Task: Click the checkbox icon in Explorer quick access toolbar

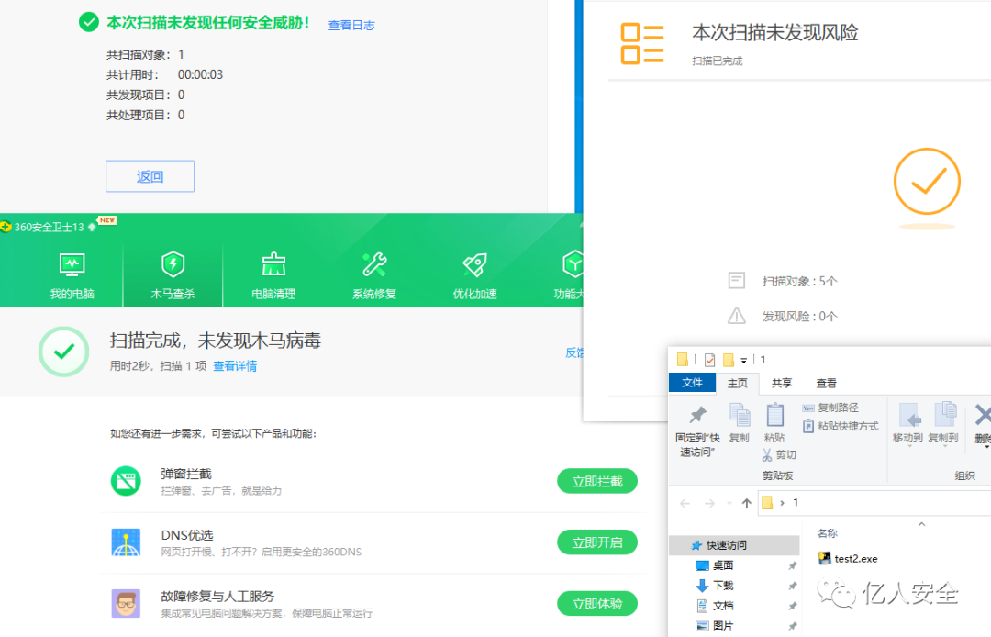Action: [x=710, y=358]
